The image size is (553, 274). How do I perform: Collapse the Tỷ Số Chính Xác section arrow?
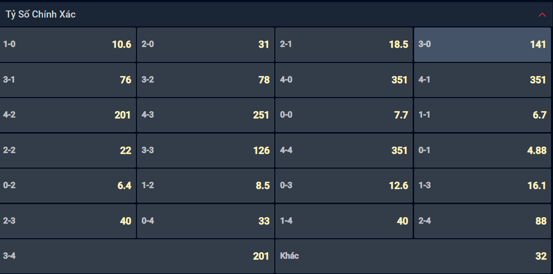click(542, 15)
